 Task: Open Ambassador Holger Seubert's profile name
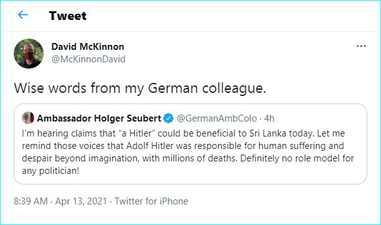[x=99, y=118]
